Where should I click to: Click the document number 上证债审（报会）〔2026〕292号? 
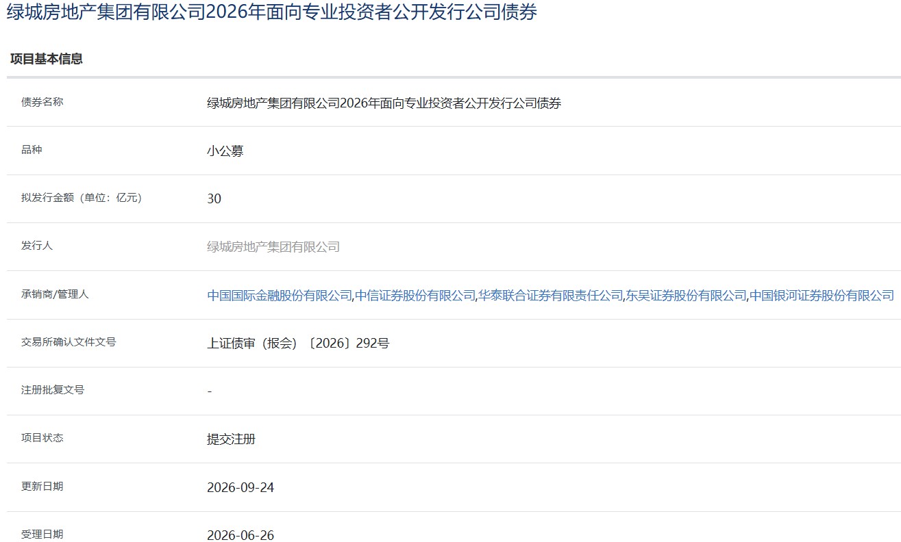[298, 344]
